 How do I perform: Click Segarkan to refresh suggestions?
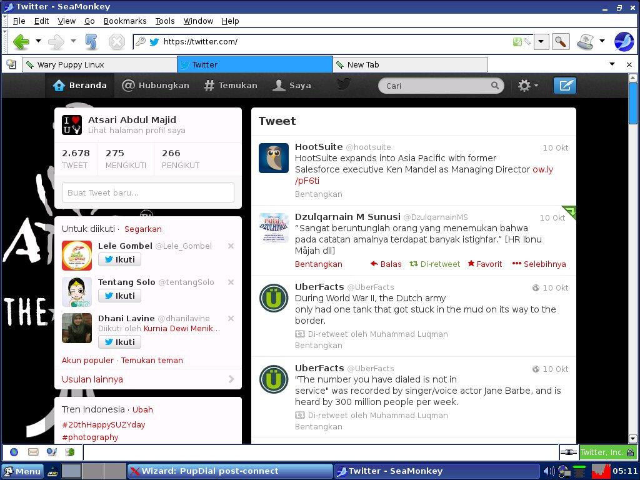click(143, 229)
